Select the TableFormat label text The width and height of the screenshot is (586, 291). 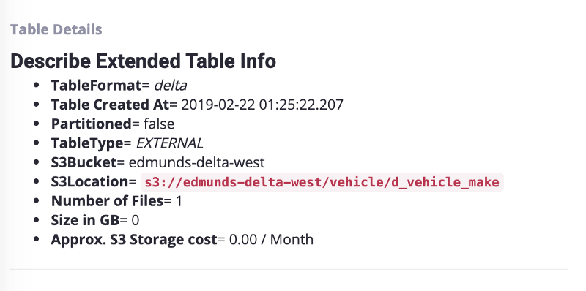tap(97, 86)
